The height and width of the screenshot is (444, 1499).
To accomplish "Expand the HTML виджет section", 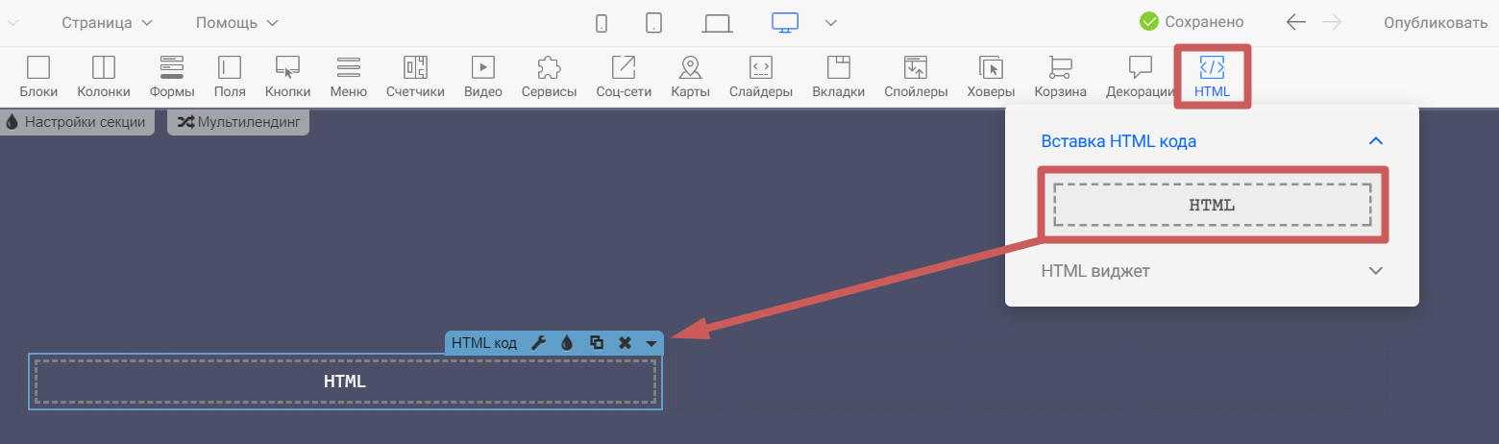I will [1212, 271].
